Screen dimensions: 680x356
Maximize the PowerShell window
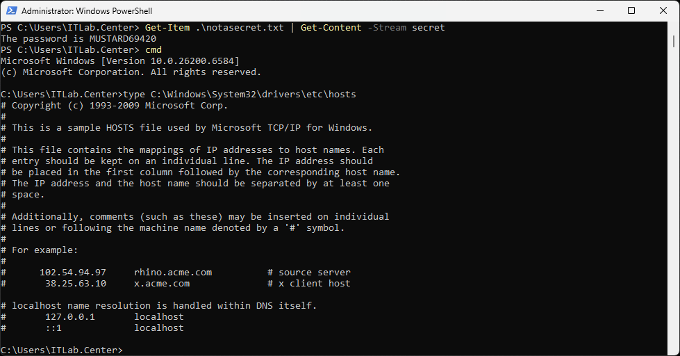click(x=631, y=11)
